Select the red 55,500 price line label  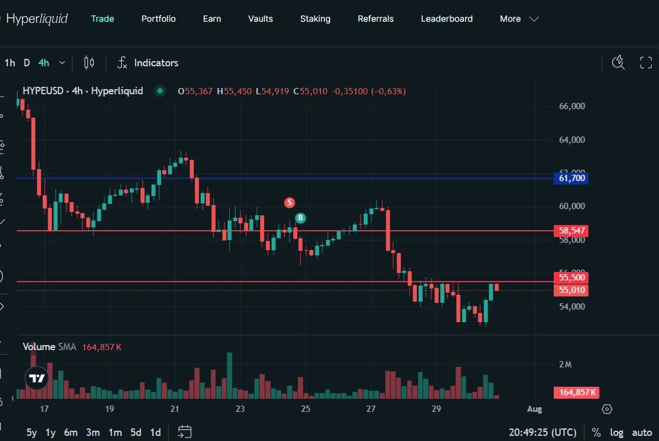(571, 278)
